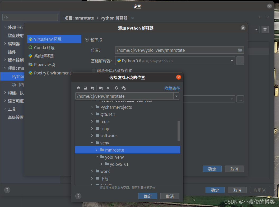Select Conda 环境 in interpreter types
This screenshot has width=279, height=207.
54,48
